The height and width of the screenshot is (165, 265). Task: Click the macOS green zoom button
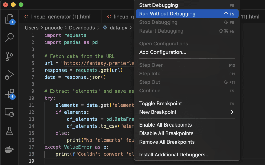pos(21,5)
